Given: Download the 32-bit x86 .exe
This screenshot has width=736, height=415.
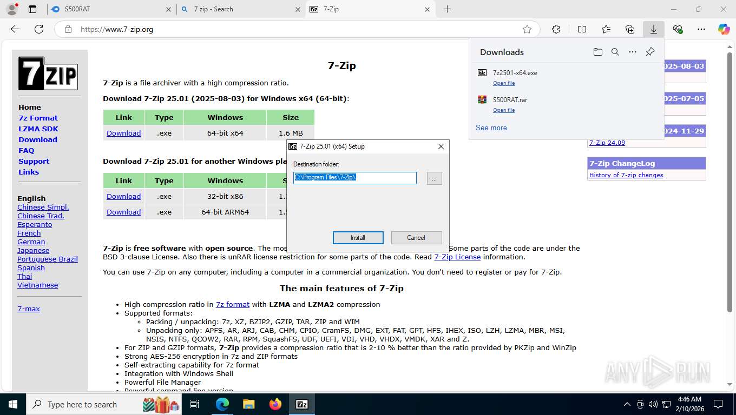Looking at the screenshot, I should pos(123,196).
